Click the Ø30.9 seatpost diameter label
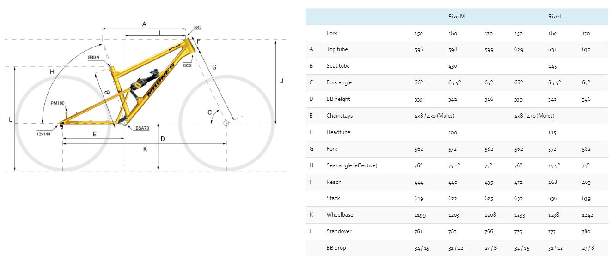616x271 pixels. click(94, 57)
